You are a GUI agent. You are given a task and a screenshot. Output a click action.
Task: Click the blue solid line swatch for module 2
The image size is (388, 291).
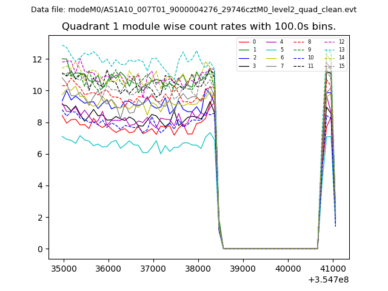pos(243,58)
